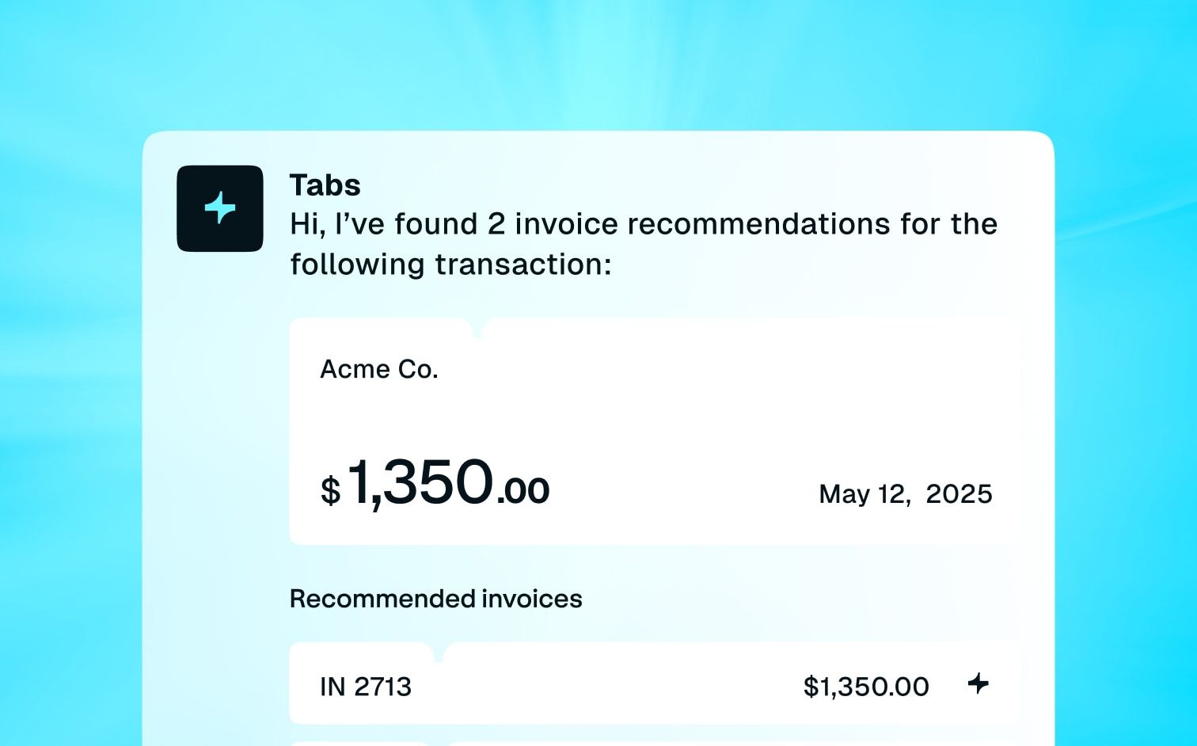Click the .00 cents of the large amount
The image size is (1197, 746).
pos(523,491)
